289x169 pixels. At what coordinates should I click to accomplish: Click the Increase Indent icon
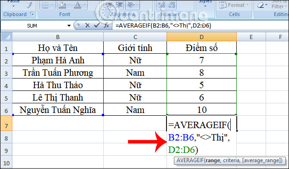(x=119, y=6)
